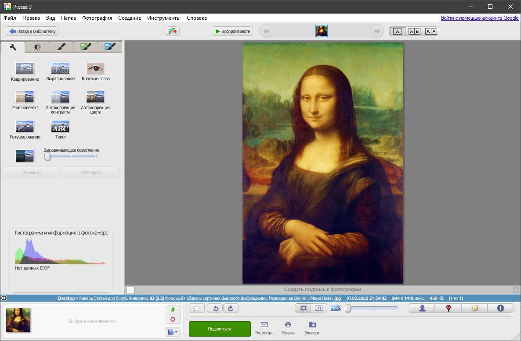Collapse the bottom panel with double-arrow
Viewport: 521px width, 341px height.
click(x=4, y=298)
